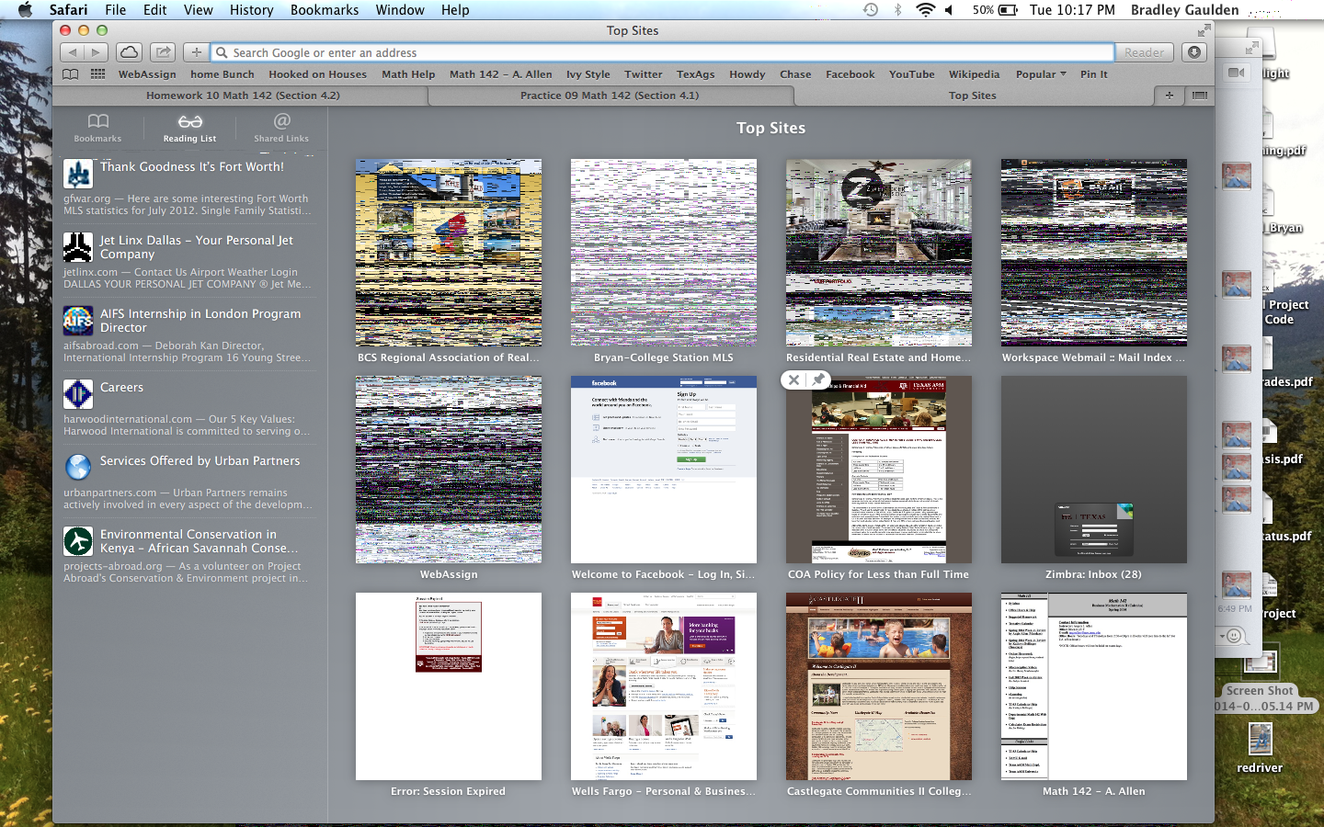The image size is (1324, 827).
Task: Open Jet Linx Dallas reading list item
Action: coord(188,261)
